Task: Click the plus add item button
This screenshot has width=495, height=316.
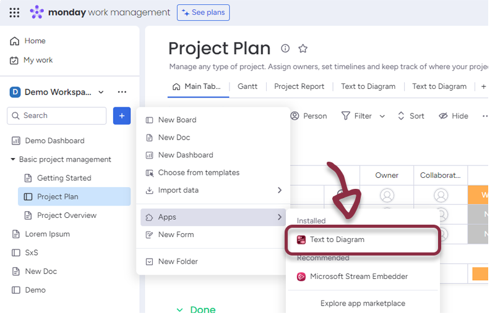Action: click(x=122, y=115)
